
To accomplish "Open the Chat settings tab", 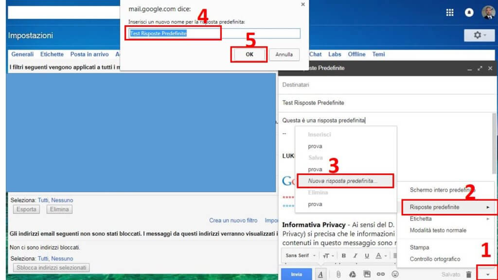I will pos(315,54).
